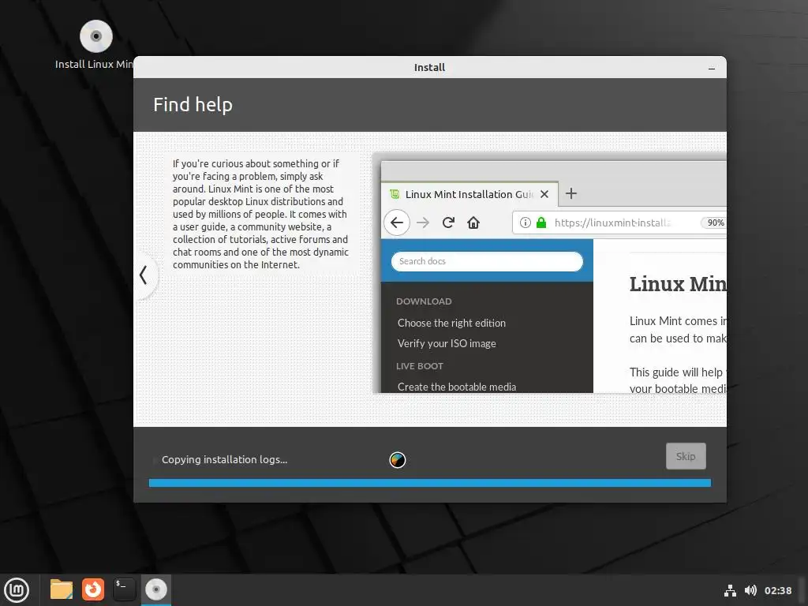The height and width of the screenshot is (606, 808).
Task: Show the calendar from the 02:38 clock
Action: [x=777, y=590]
